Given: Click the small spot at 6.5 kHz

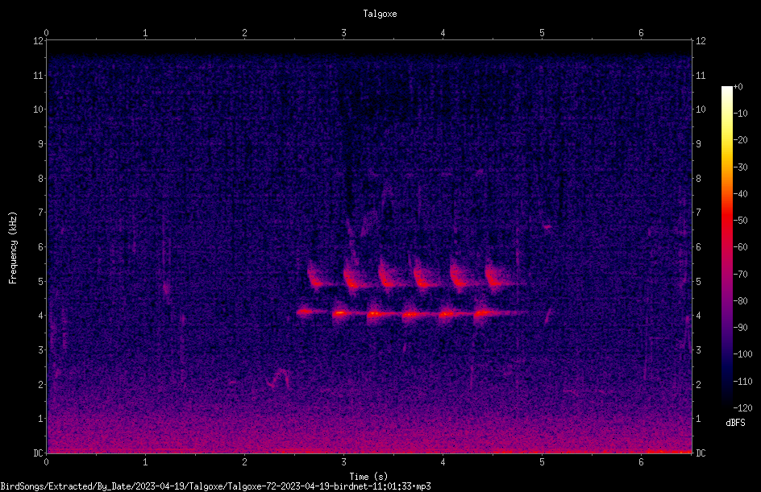Looking at the screenshot, I should click(547, 226).
